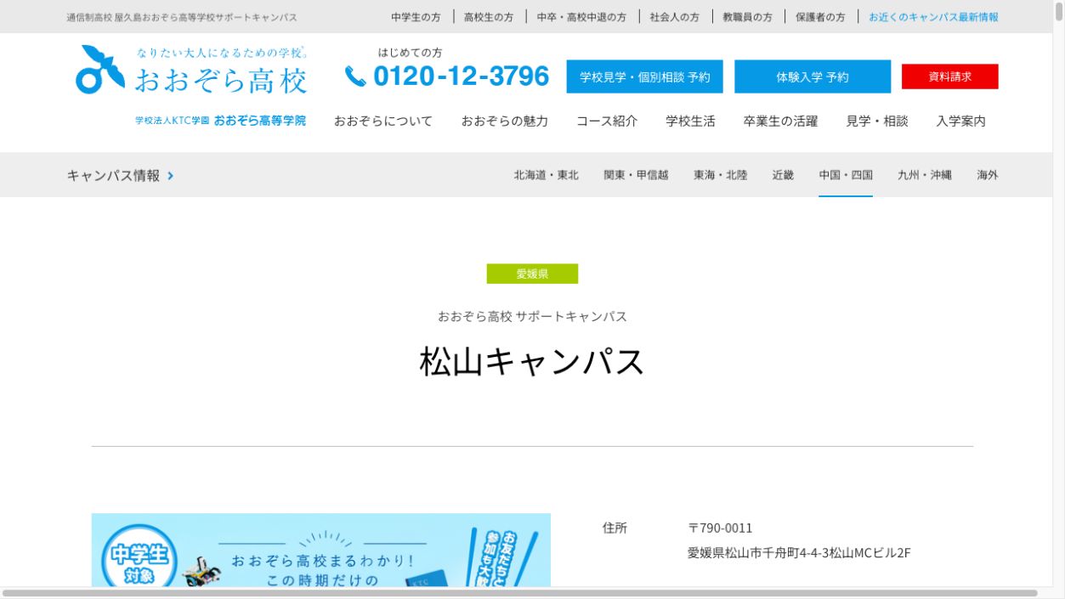Open お近くのキャンパス最新情報 link
The height and width of the screenshot is (599, 1065).
click(x=933, y=17)
